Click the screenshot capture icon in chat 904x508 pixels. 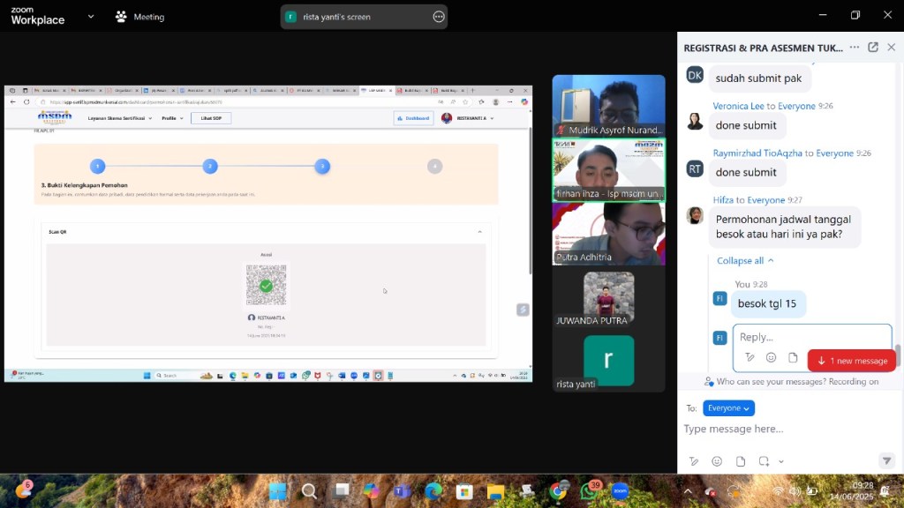point(764,461)
